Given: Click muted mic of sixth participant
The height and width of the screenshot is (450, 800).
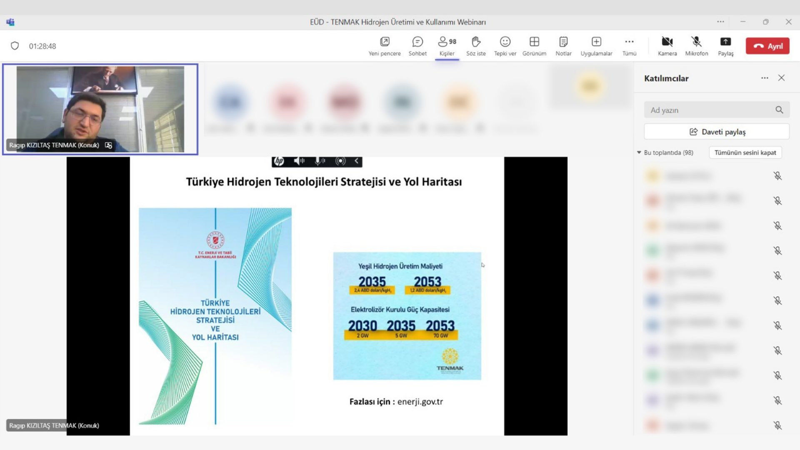Looking at the screenshot, I should point(777,301).
